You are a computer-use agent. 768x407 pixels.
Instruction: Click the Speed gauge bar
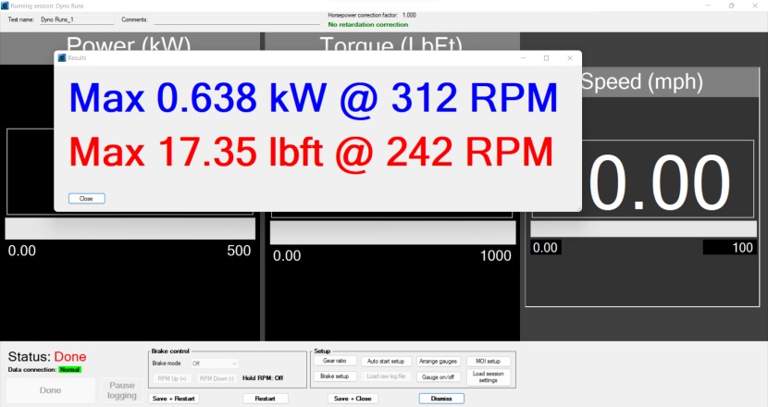pos(644,229)
